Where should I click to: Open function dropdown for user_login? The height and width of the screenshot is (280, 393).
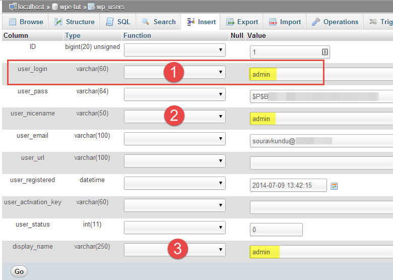pos(175,72)
